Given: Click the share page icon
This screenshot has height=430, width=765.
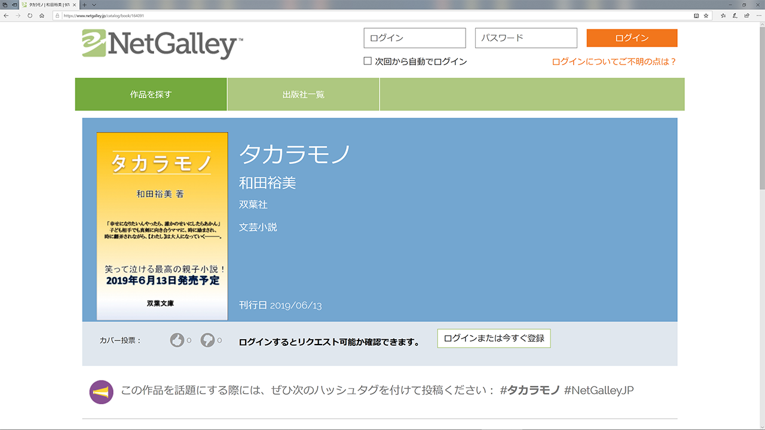Looking at the screenshot, I should point(746,16).
